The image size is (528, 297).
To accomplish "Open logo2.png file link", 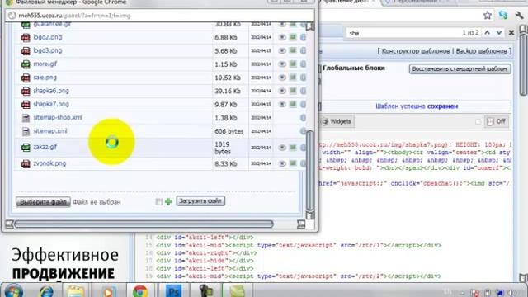I will 48,37.
